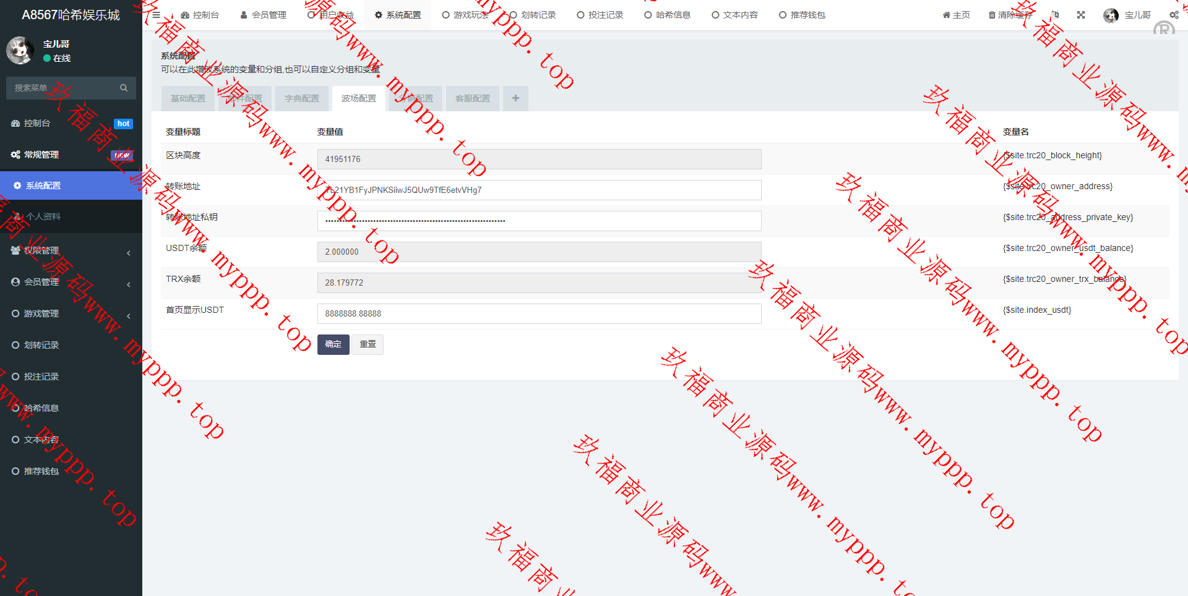Image resolution: width=1188 pixels, height=596 pixels.
Task: Go to 主页 home in top bar
Action: point(956,15)
